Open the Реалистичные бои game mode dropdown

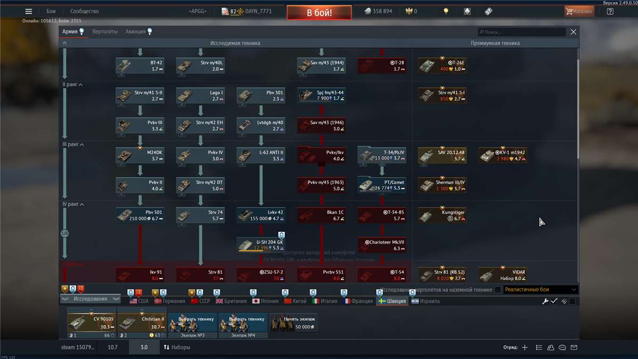[x=540, y=290]
